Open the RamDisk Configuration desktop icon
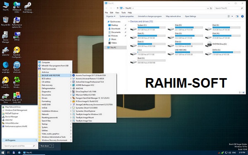The height and width of the screenshot is (155, 248). coord(17,52)
